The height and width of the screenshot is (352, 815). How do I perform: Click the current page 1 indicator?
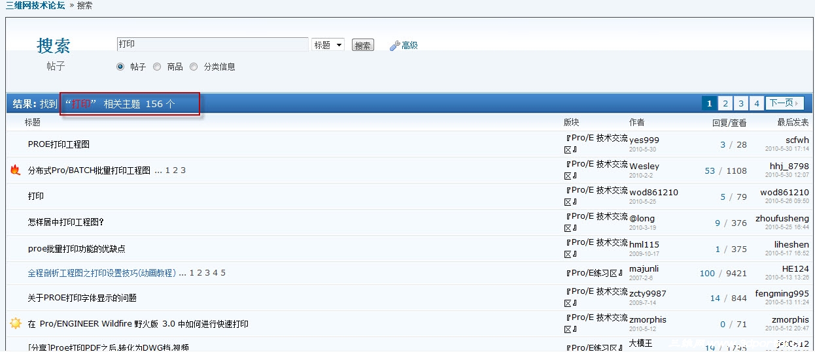click(x=709, y=103)
